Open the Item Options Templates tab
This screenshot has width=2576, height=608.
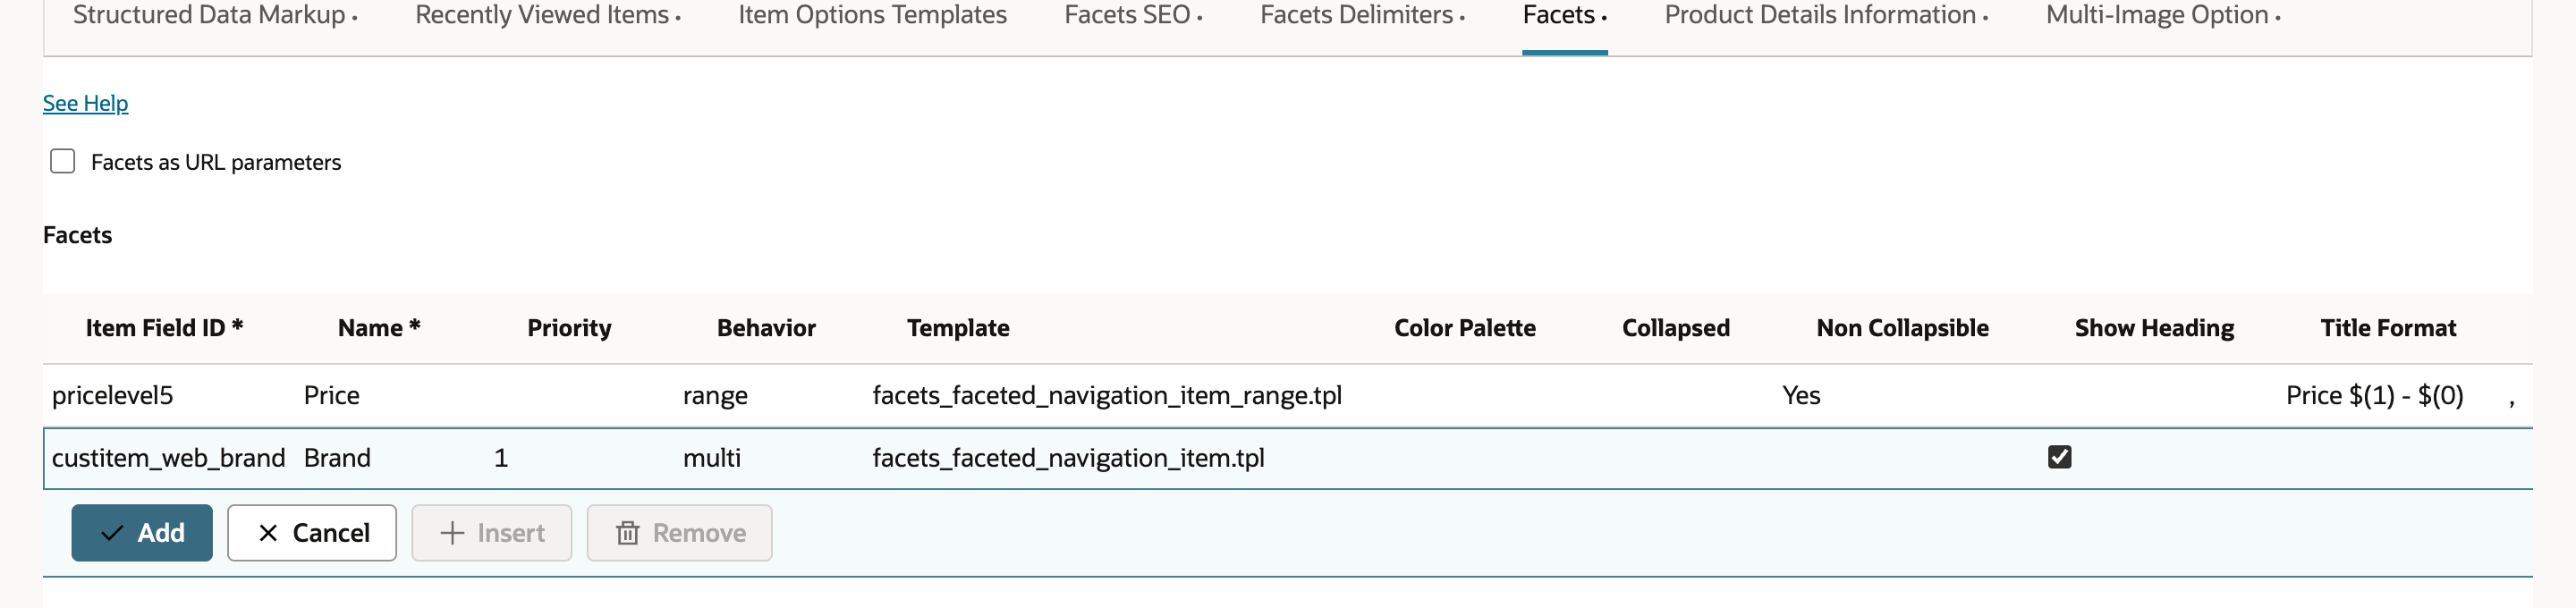pyautogui.click(x=872, y=15)
